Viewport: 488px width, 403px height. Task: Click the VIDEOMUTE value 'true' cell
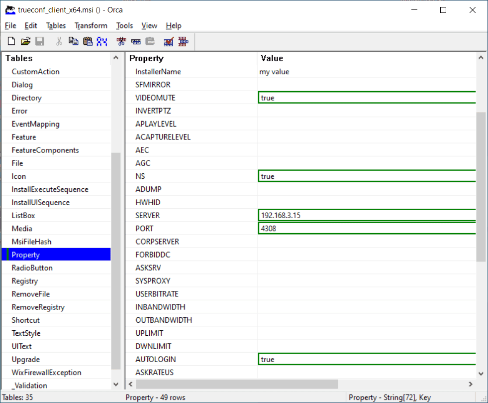click(x=367, y=98)
